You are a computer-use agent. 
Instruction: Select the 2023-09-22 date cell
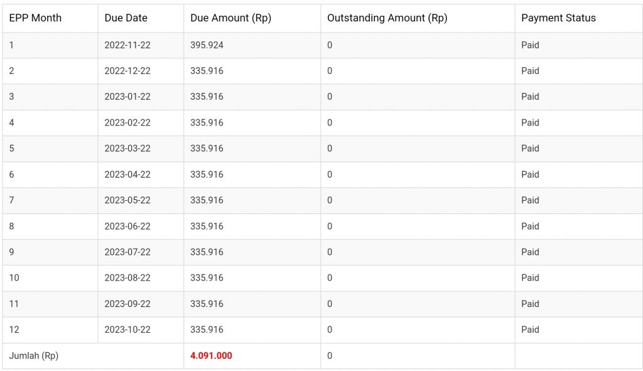(127, 304)
